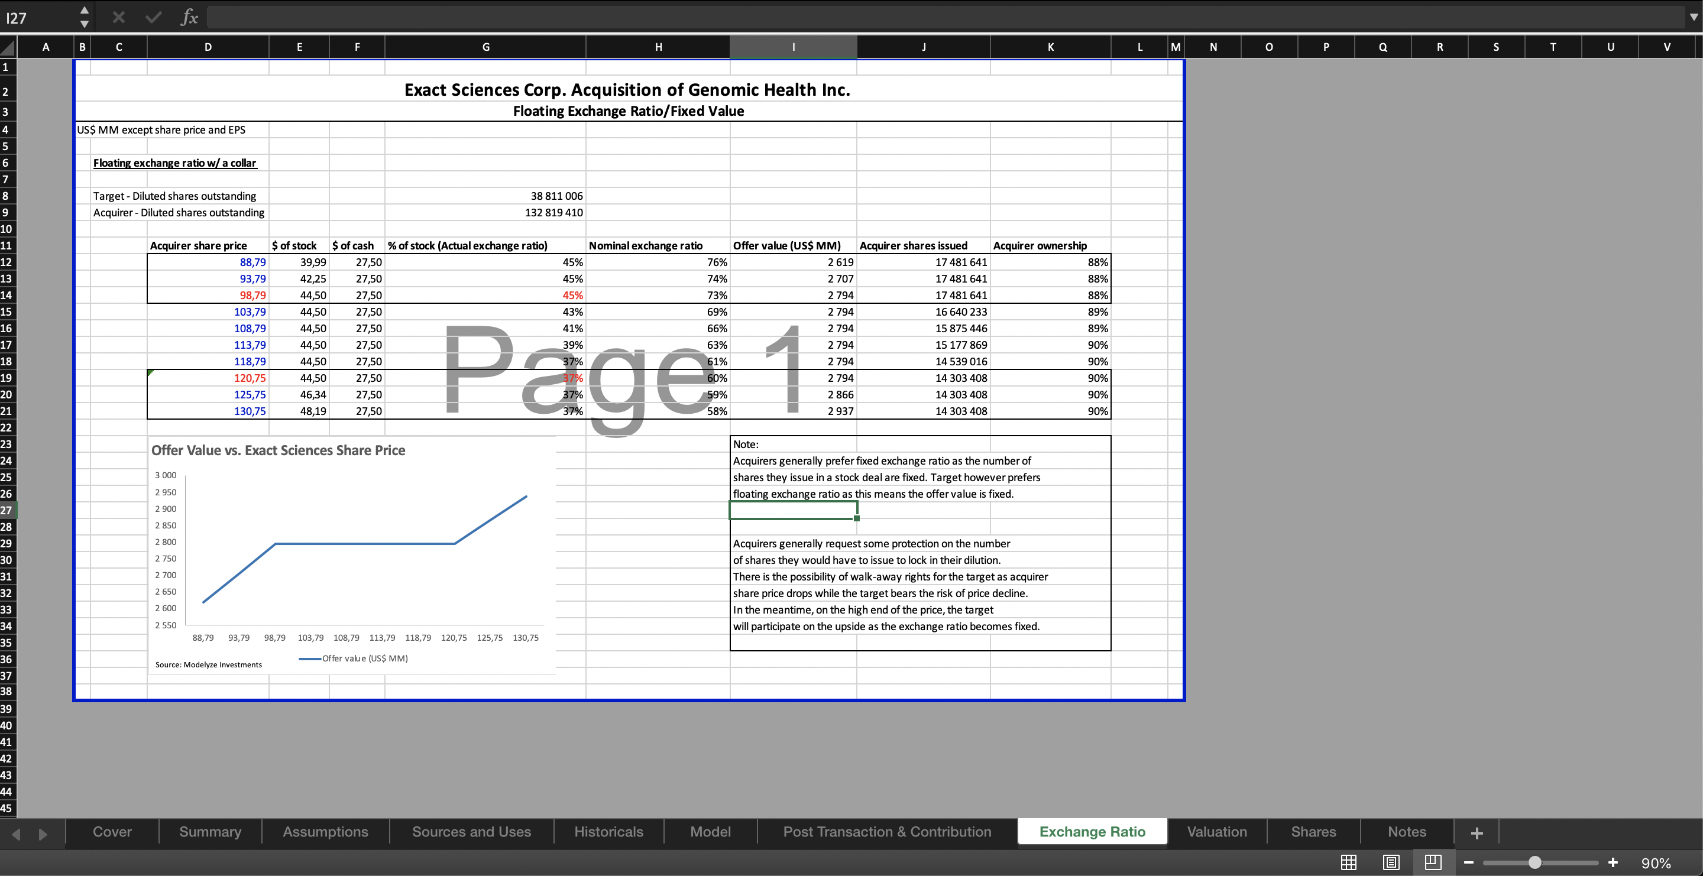This screenshot has height=876, width=1703.
Task: Switch to Normal view icon
Action: pyautogui.click(x=1349, y=862)
